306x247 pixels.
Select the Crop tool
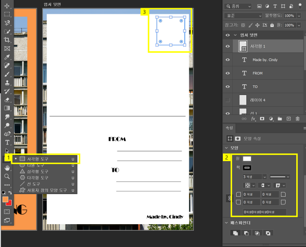tap(7, 40)
